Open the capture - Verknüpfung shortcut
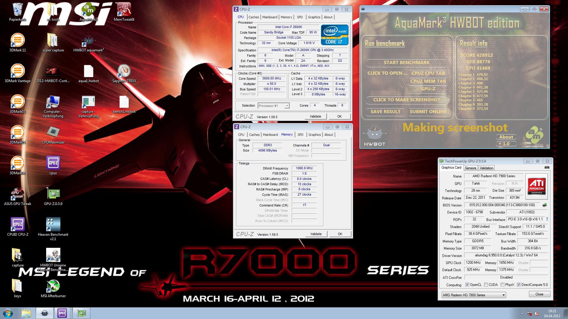 (88, 106)
